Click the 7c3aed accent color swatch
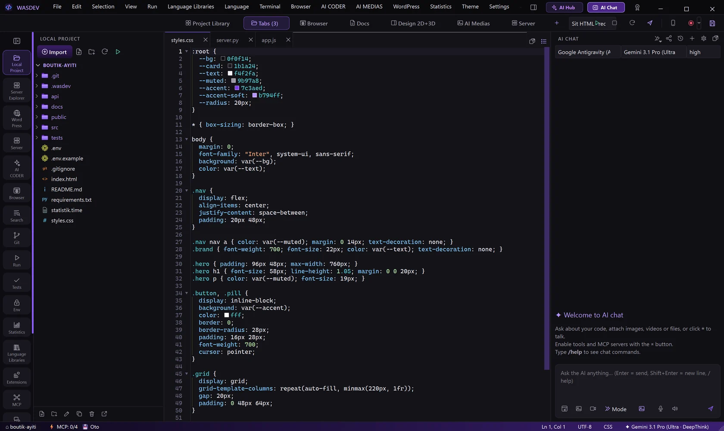724x431 pixels. pyautogui.click(x=237, y=88)
